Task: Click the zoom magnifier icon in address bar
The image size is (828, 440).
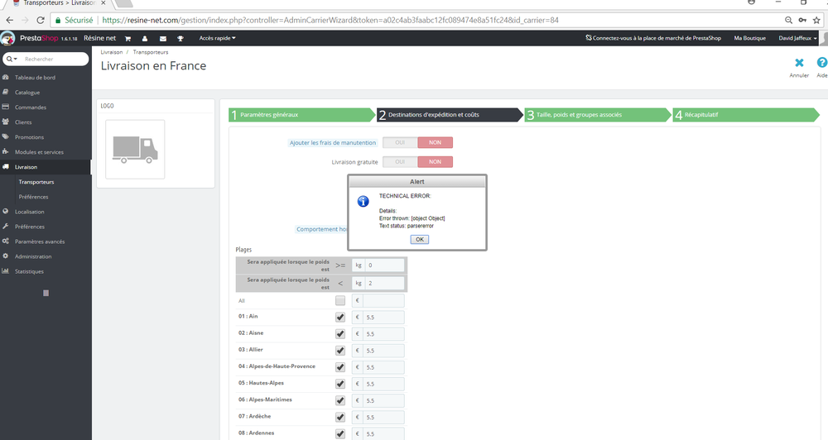Action: (788, 20)
